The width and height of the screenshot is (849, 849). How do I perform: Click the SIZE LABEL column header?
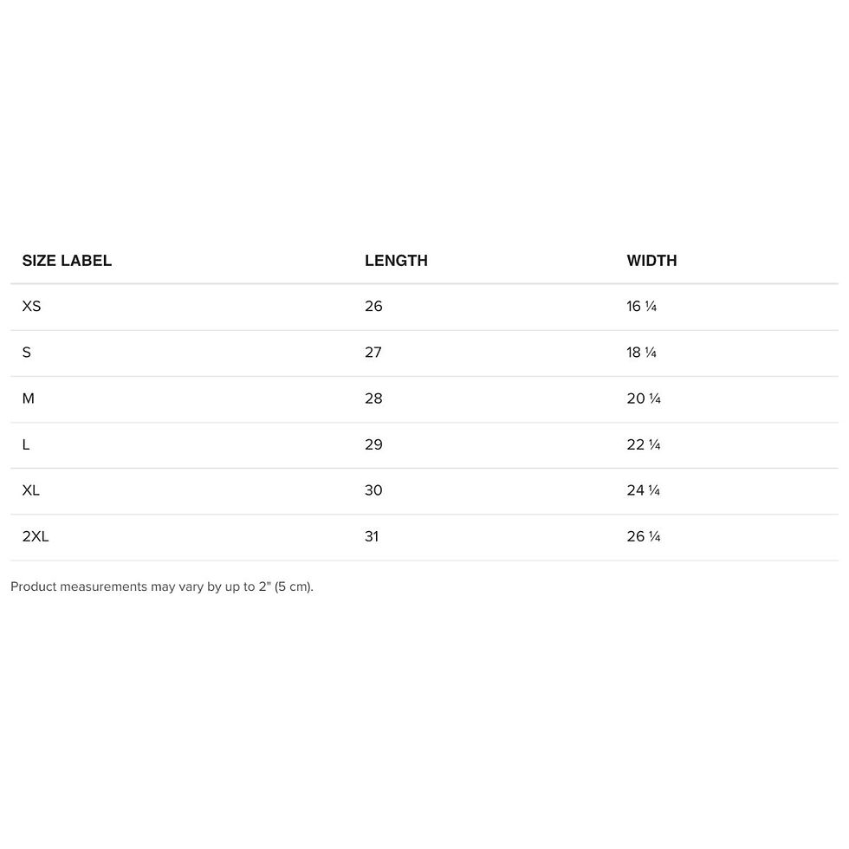point(67,261)
